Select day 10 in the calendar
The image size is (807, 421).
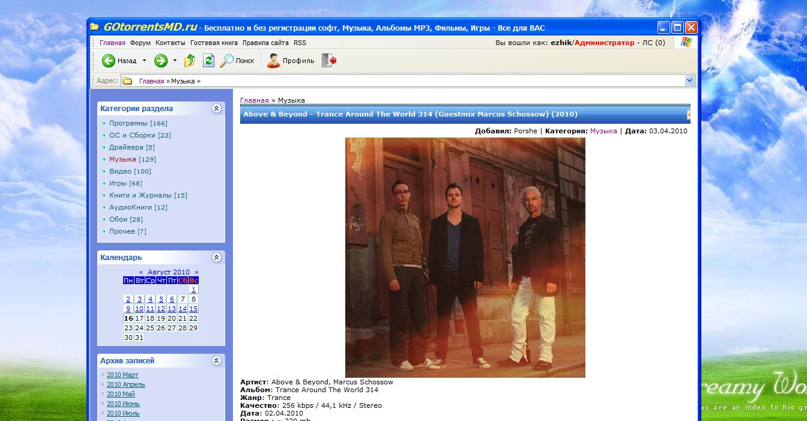click(139, 309)
